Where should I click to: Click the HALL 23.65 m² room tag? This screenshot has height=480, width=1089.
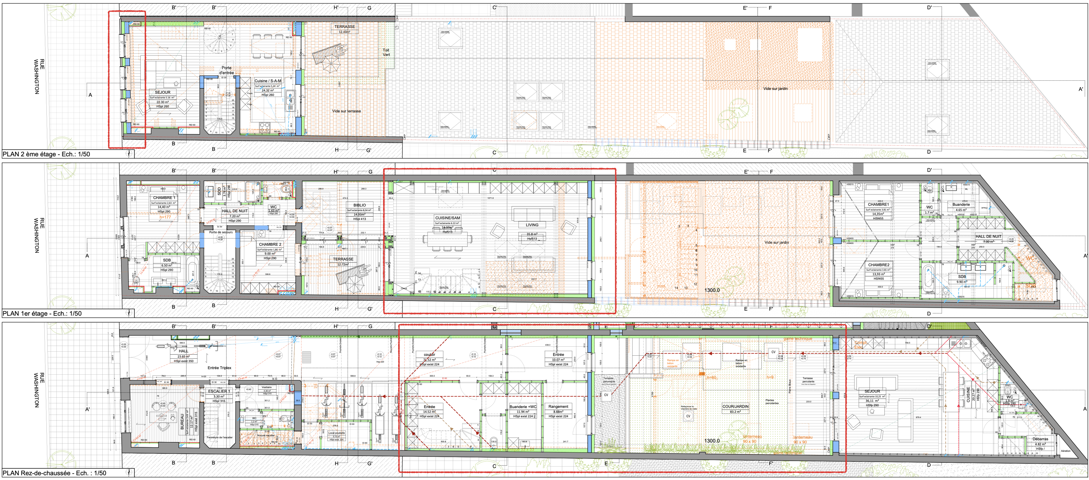click(x=183, y=356)
